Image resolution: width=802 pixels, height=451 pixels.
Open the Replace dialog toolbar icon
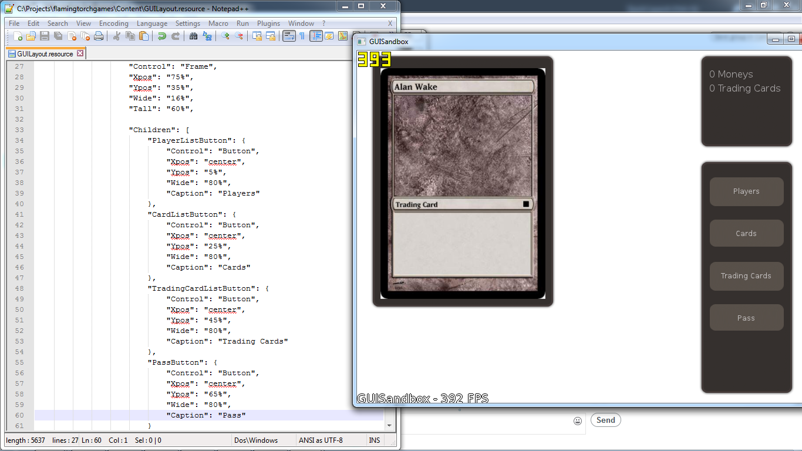point(207,36)
